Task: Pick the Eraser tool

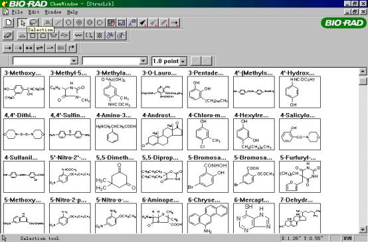Action: click(x=8, y=35)
